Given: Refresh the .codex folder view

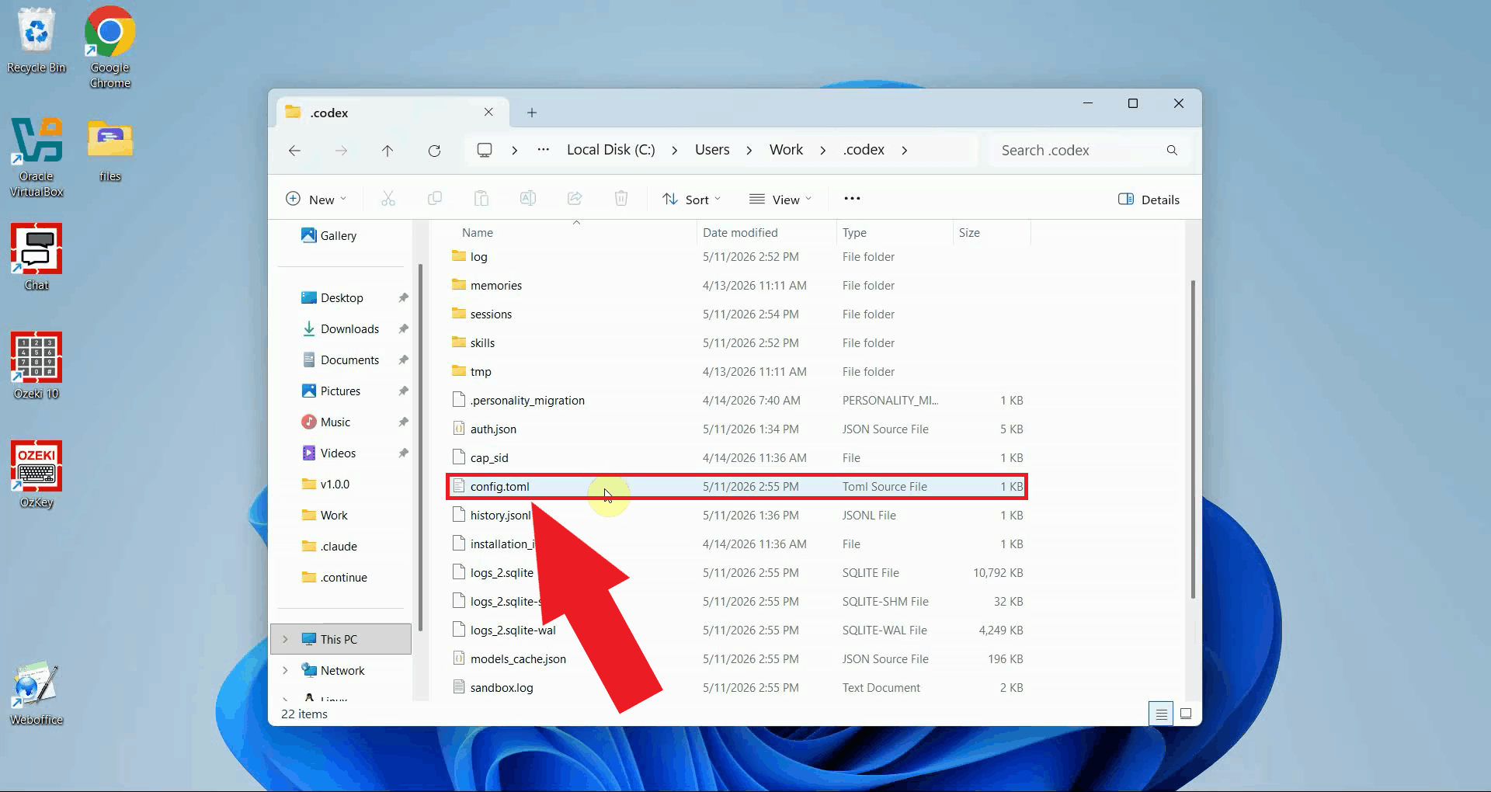Looking at the screenshot, I should [x=434, y=151].
